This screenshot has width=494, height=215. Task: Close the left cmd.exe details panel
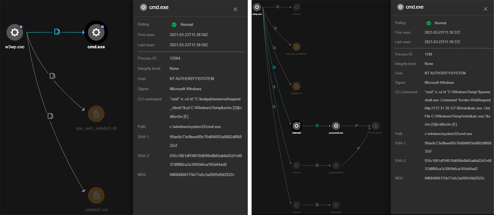coord(235,9)
